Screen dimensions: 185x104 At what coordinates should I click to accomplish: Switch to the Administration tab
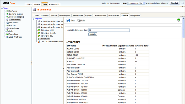tap(54, 4)
